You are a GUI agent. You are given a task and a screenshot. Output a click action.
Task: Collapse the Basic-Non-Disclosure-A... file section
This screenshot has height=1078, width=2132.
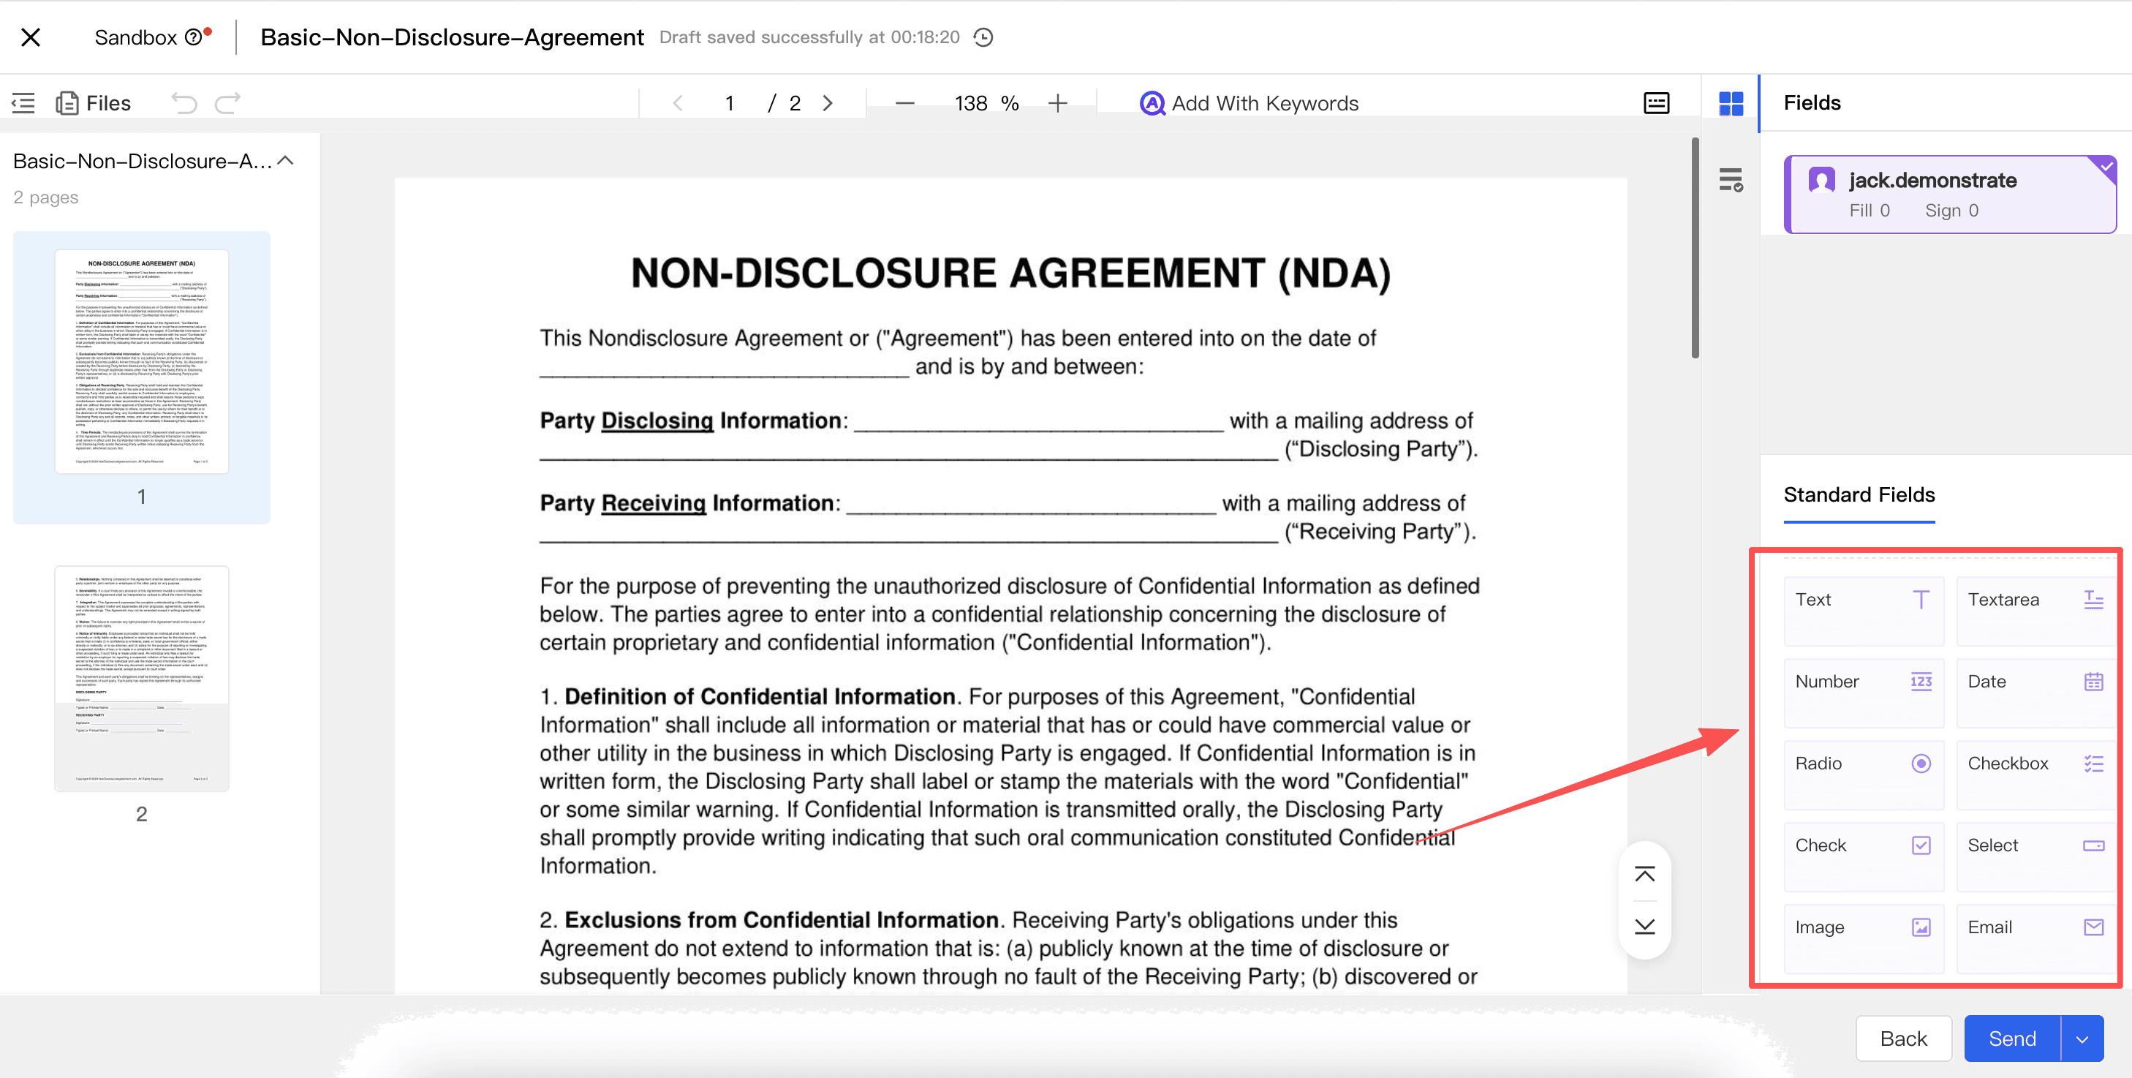coord(286,161)
